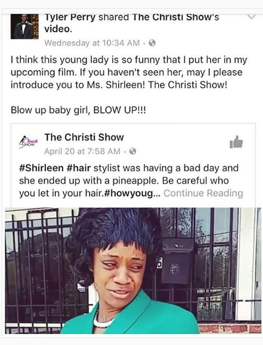Click the public globe icon beside Wednesday timestamp
This screenshot has width=263, height=345.
click(152, 43)
